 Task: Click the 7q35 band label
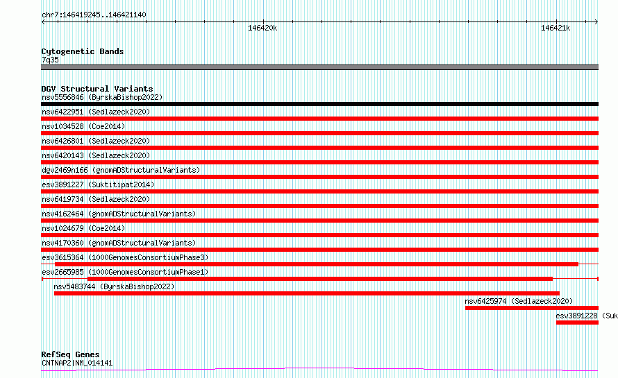(x=50, y=60)
